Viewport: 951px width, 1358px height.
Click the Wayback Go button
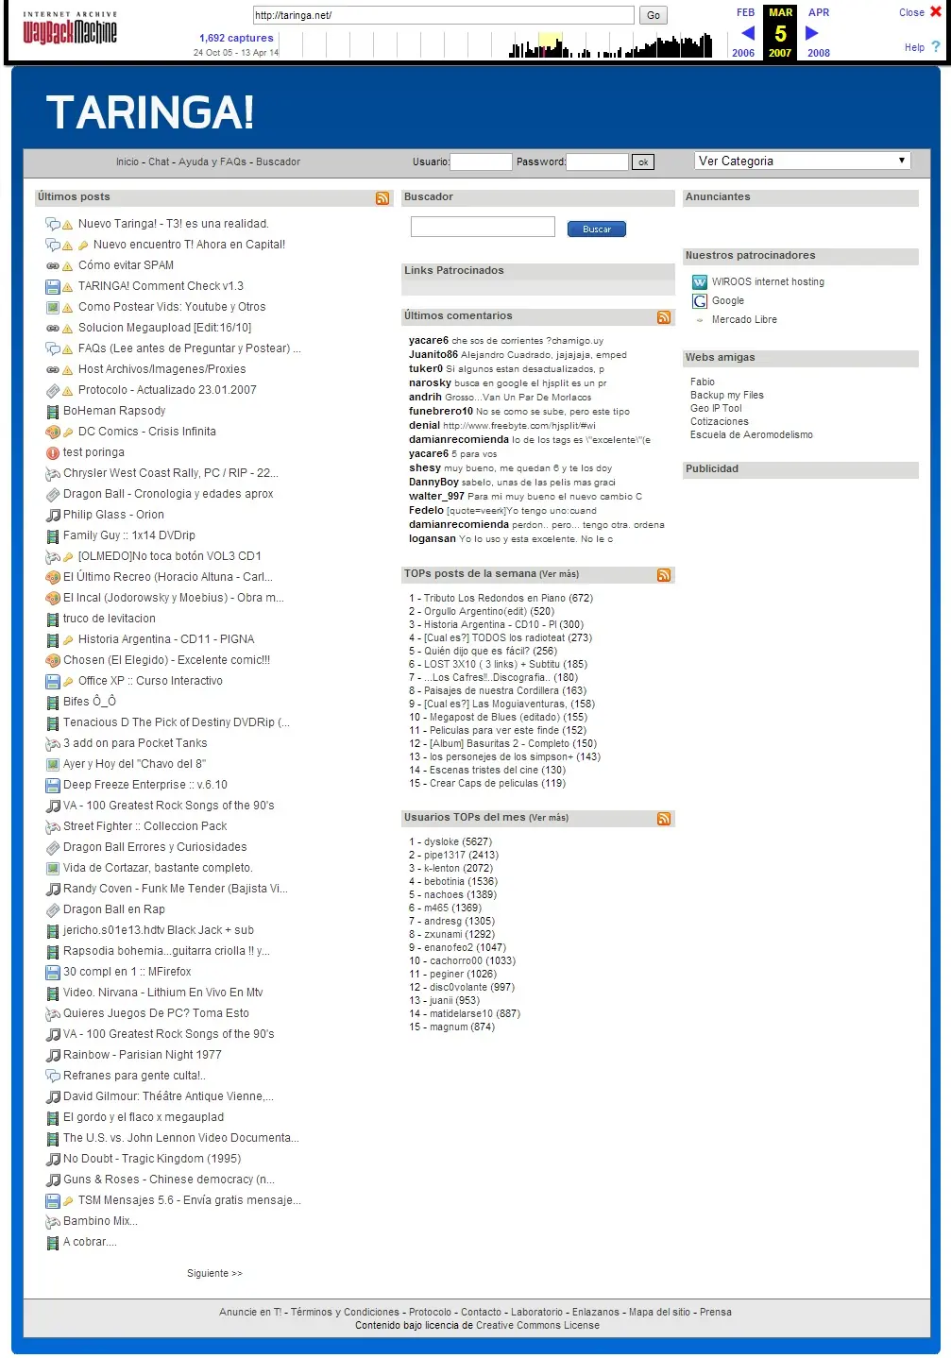(x=654, y=15)
